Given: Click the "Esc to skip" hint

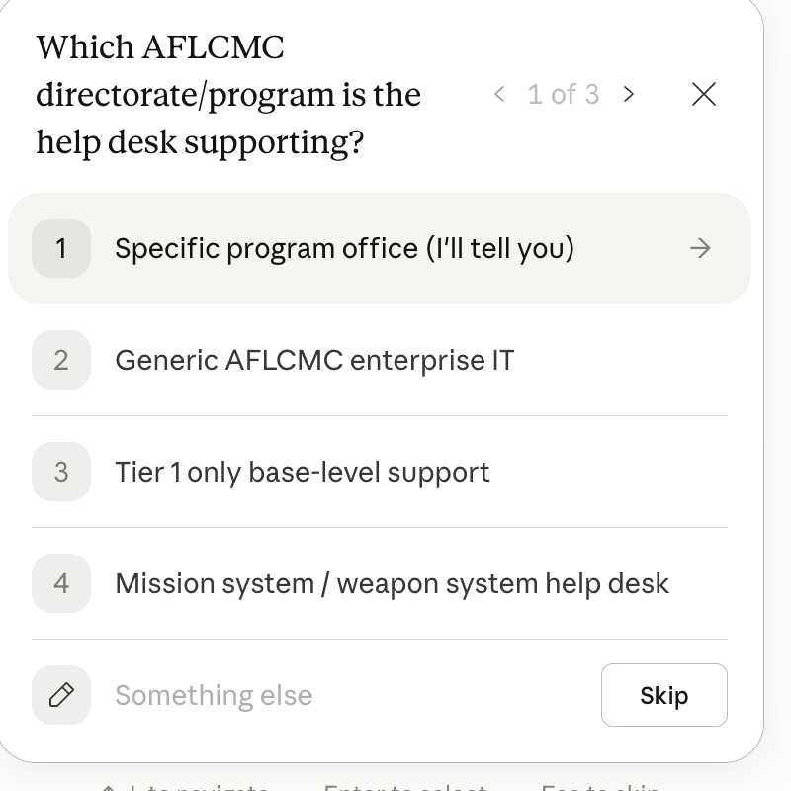Looking at the screenshot, I should (600, 786).
